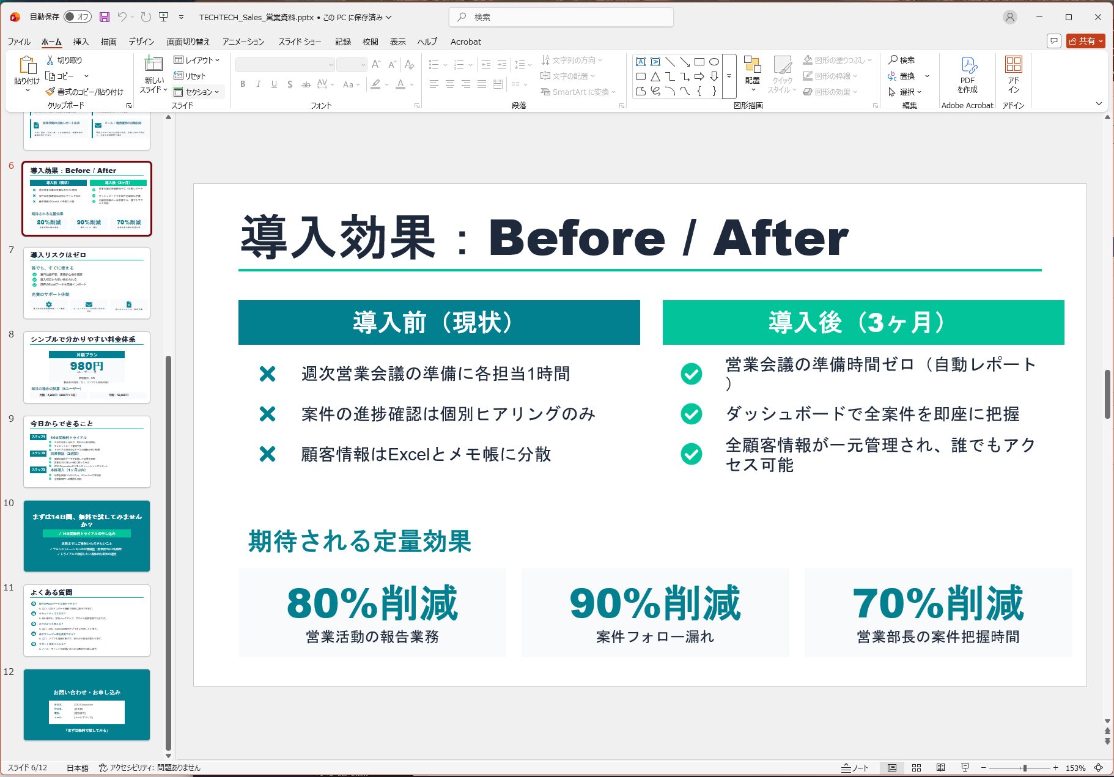Collapse the ribbon with chevron
The height and width of the screenshot is (777, 1114).
tap(1099, 104)
